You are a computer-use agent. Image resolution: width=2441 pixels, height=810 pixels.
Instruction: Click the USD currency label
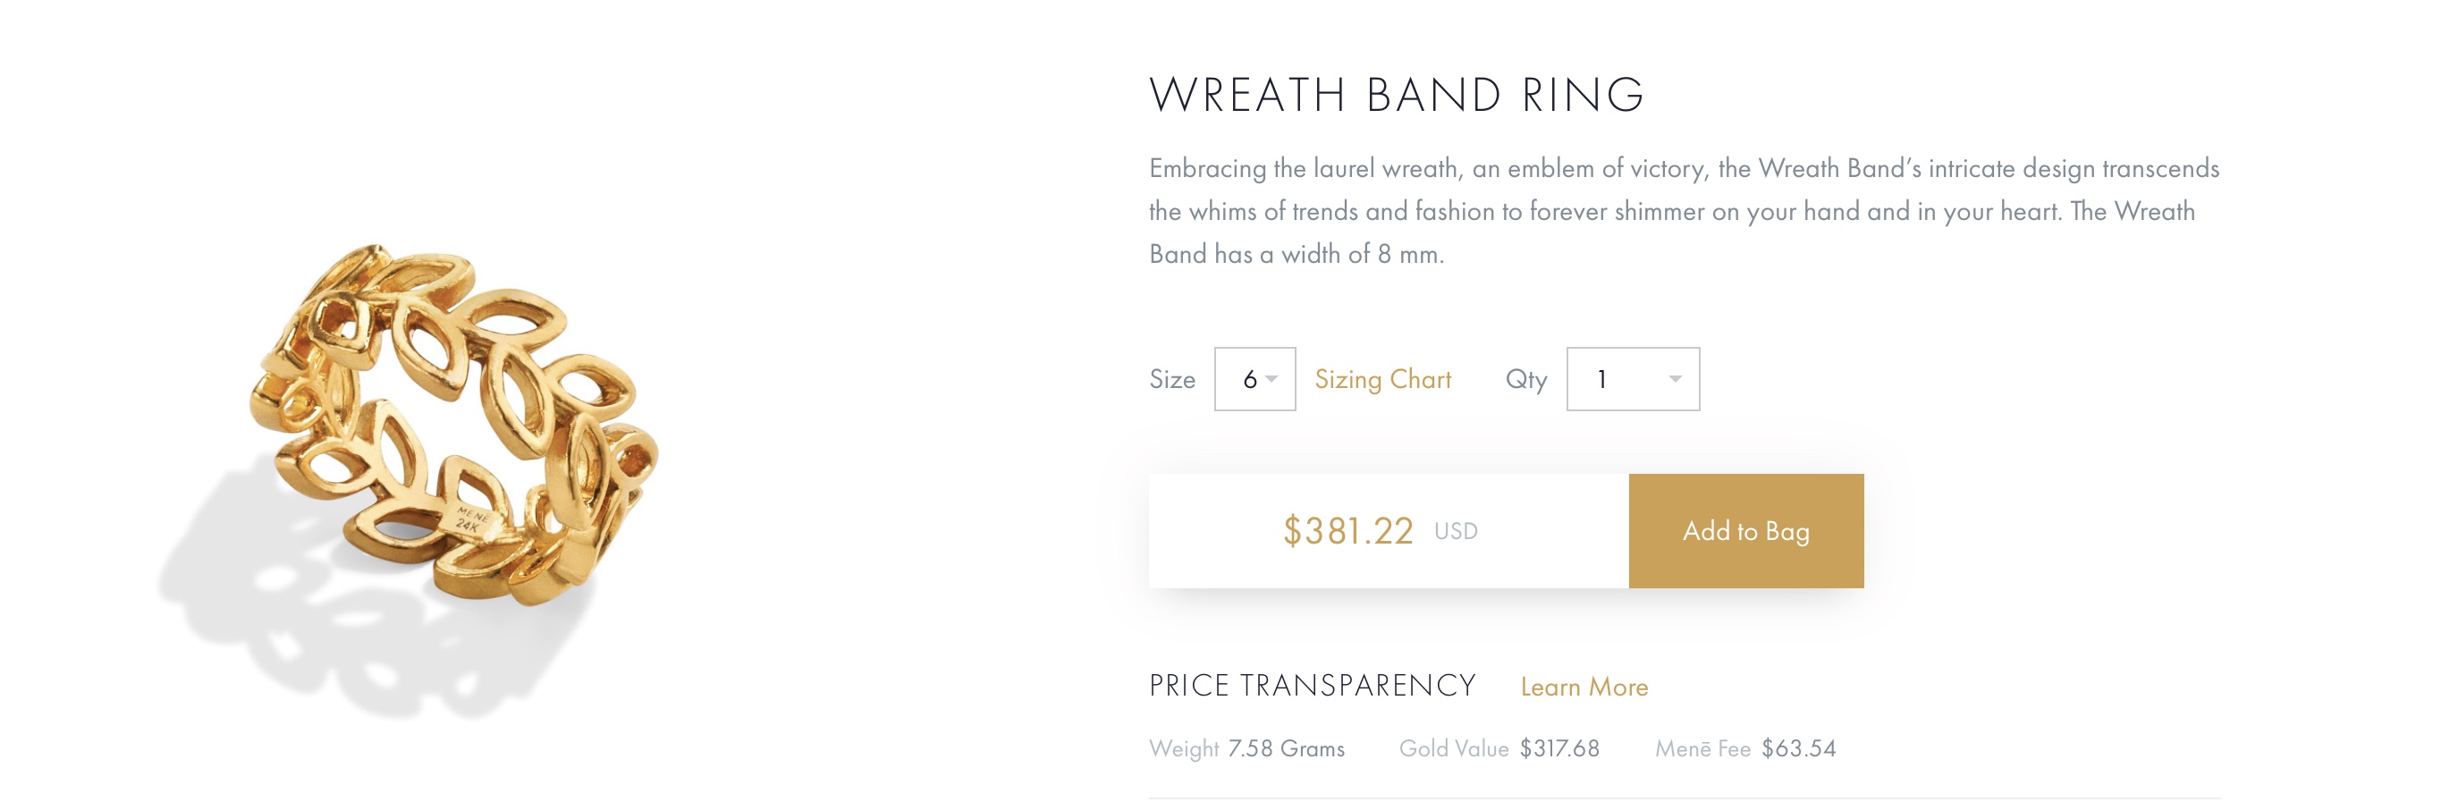tap(1456, 531)
